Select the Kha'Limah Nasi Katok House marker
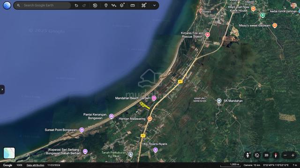Screen dimensions: 300x168 (x=253, y=9)
